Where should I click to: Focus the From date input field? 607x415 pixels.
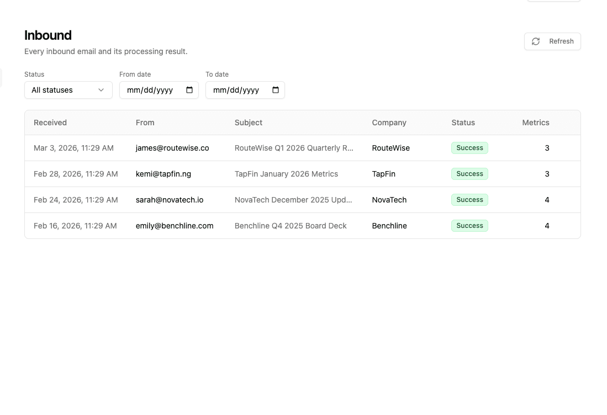click(x=159, y=90)
